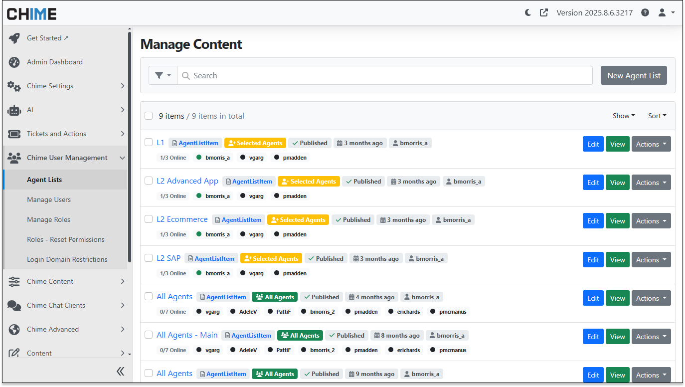Open Manage Users menu item
The width and height of the screenshot is (685, 387).
65,199
